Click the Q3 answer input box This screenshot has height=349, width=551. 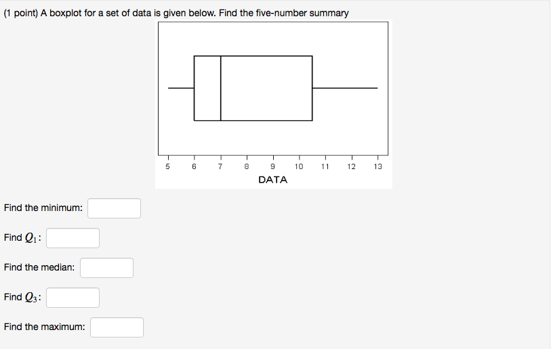[x=73, y=298]
